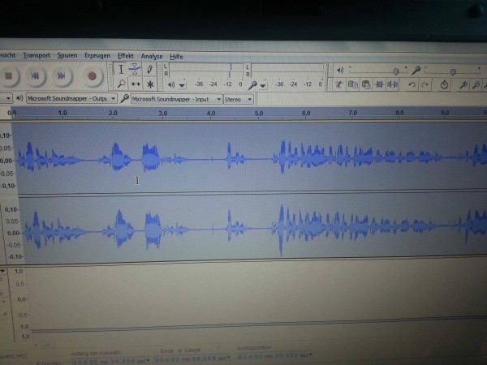The height and width of the screenshot is (365, 487).
Task: Open the Analyse menu
Action: point(152,56)
